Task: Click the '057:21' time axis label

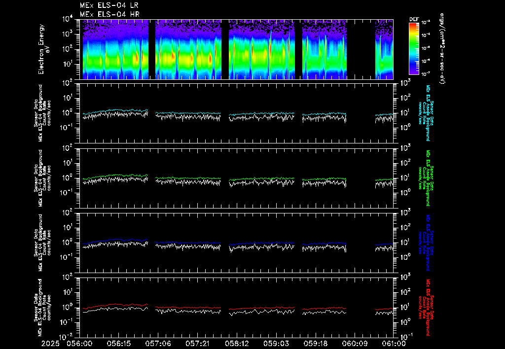Action: click(197, 344)
